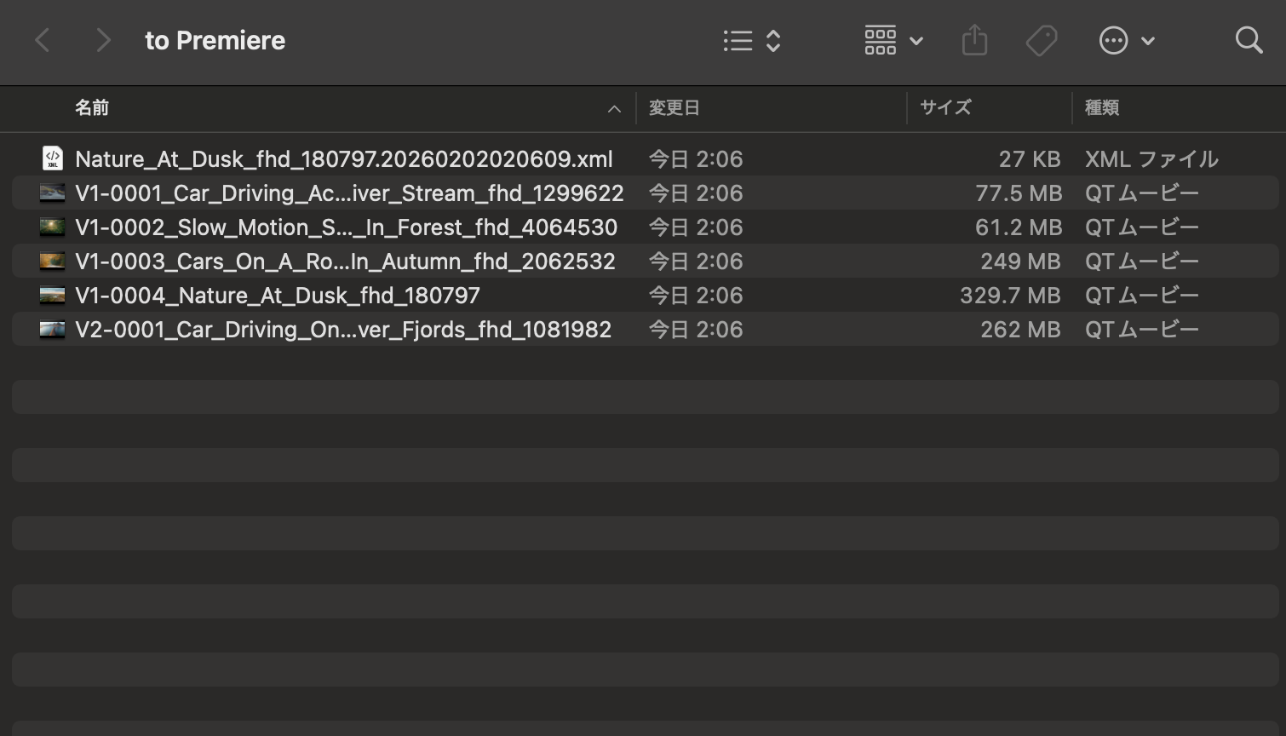Click the tag icon to edit tags
This screenshot has width=1286, height=736.
1041,40
